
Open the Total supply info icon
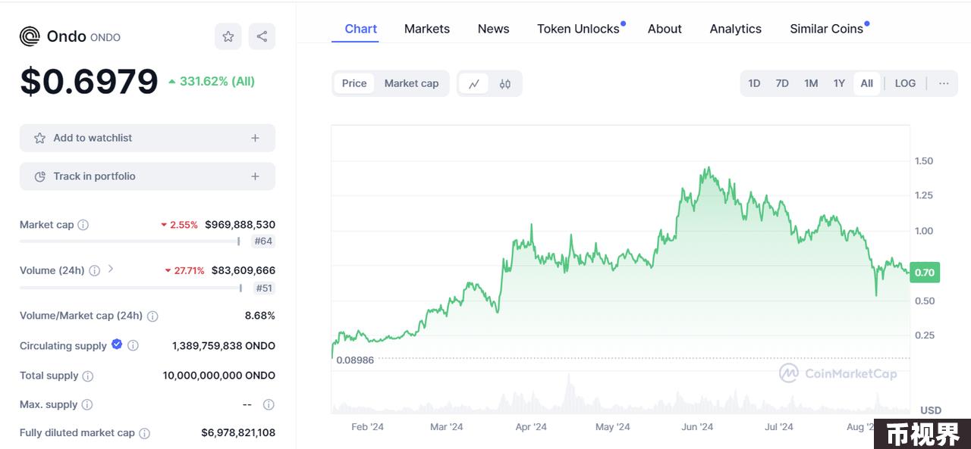[87, 376]
